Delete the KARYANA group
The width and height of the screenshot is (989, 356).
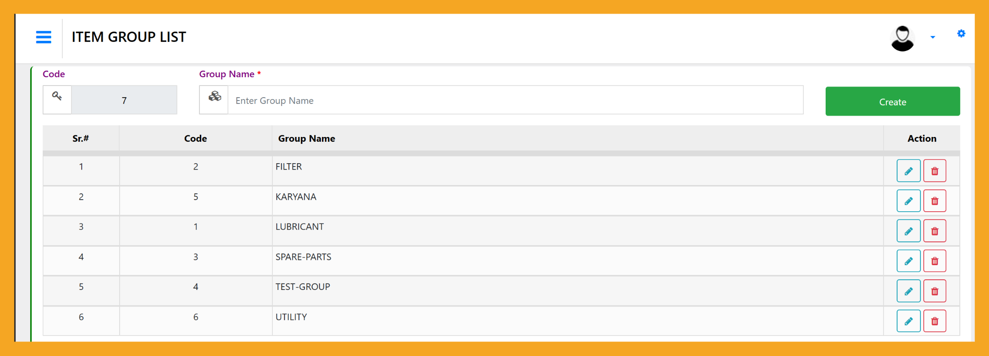click(x=935, y=201)
